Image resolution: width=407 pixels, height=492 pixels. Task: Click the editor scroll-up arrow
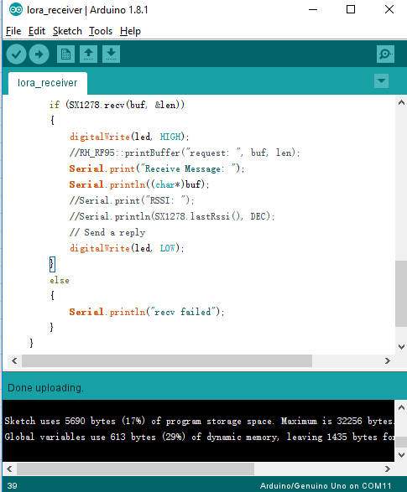[401, 102]
